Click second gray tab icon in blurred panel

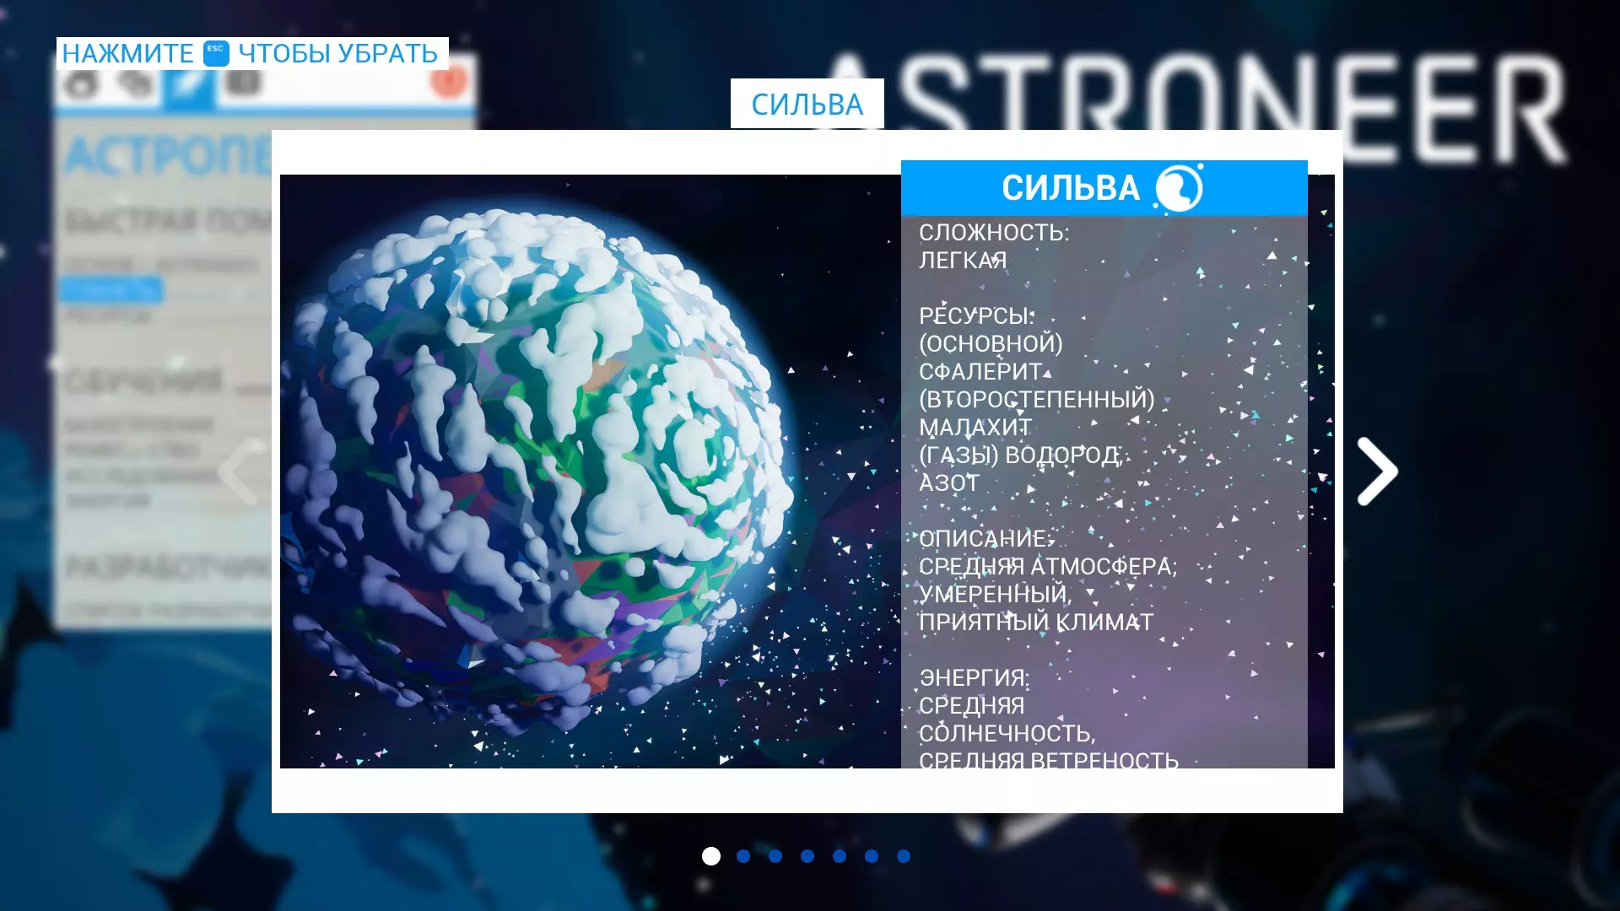point(135,84)
